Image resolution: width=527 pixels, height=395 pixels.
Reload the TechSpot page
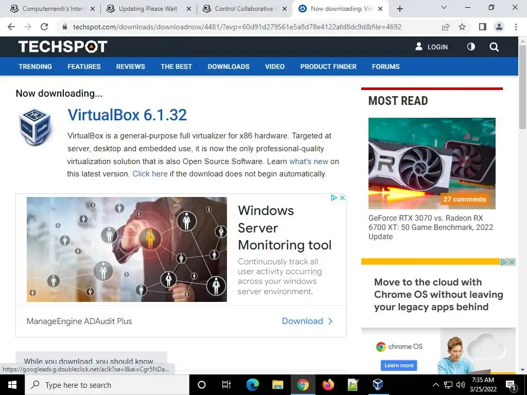[44, 27]
